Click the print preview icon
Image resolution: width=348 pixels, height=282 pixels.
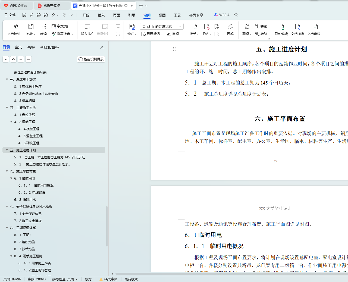46,15
